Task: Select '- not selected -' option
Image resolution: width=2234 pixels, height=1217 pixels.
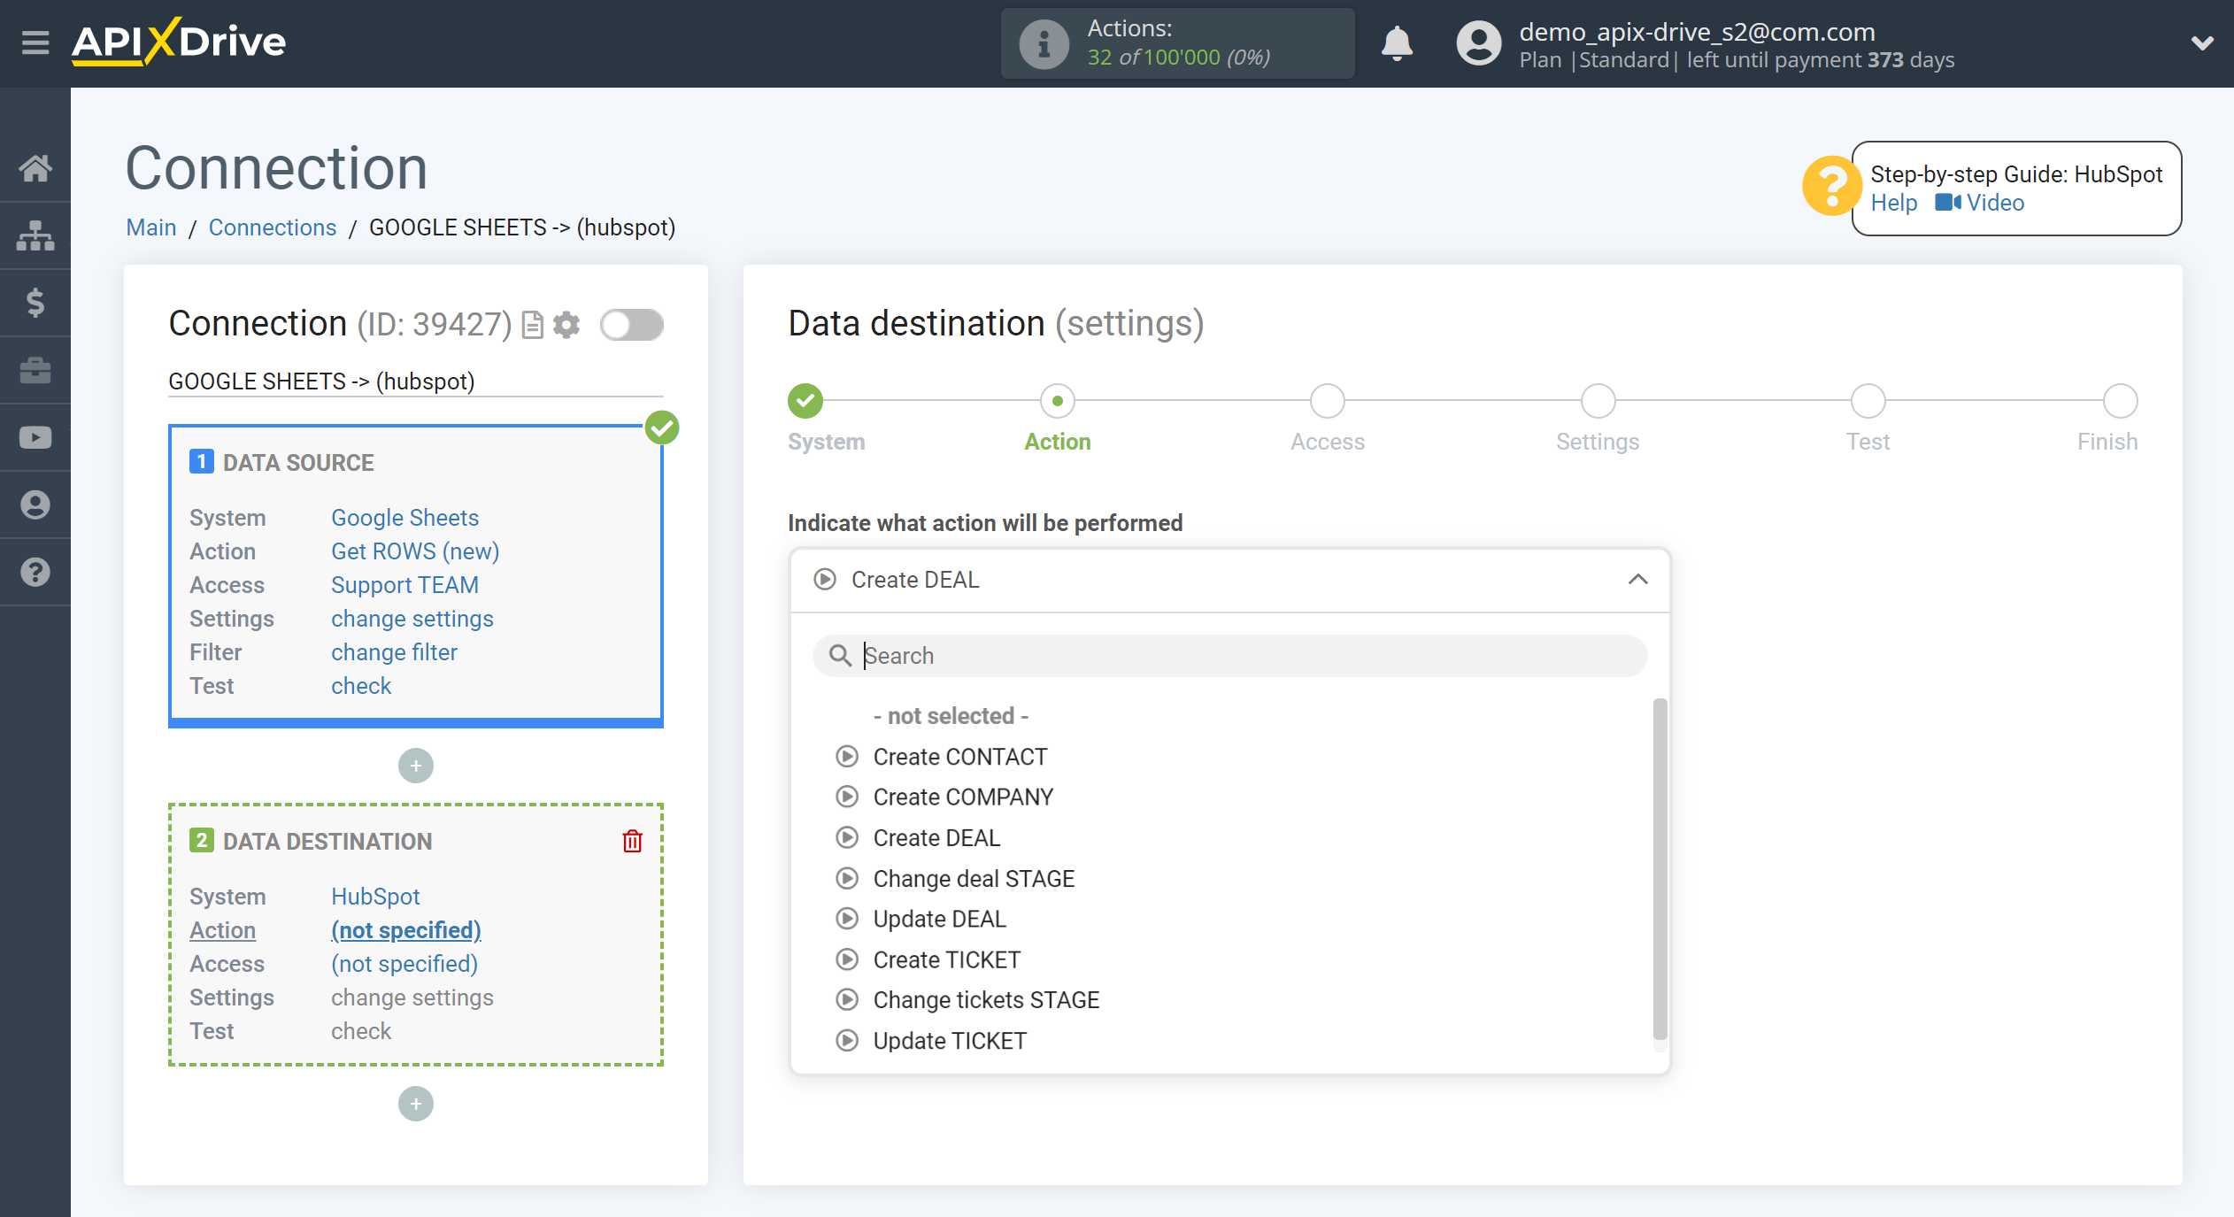Action: click(x=951, y=716)
